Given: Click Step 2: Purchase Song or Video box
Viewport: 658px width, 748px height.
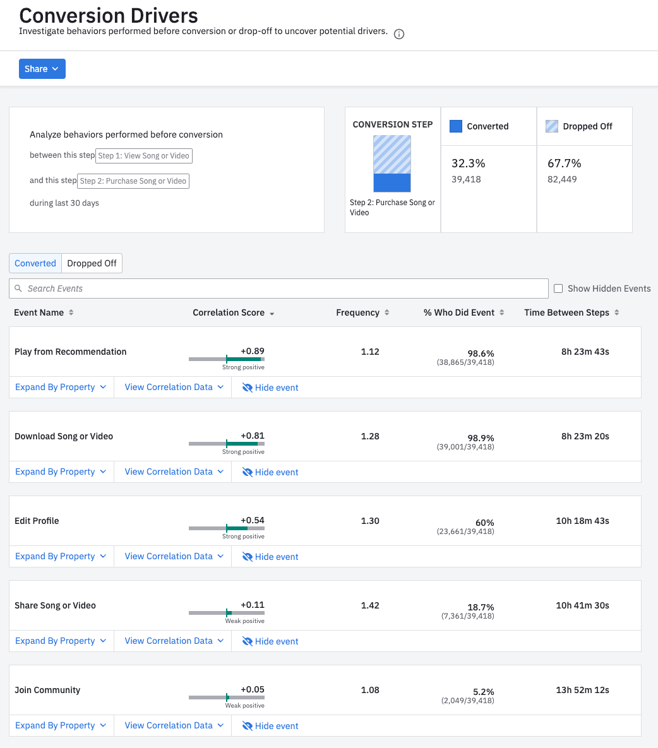Looking at the screenshot, I should tap(133, 181).
